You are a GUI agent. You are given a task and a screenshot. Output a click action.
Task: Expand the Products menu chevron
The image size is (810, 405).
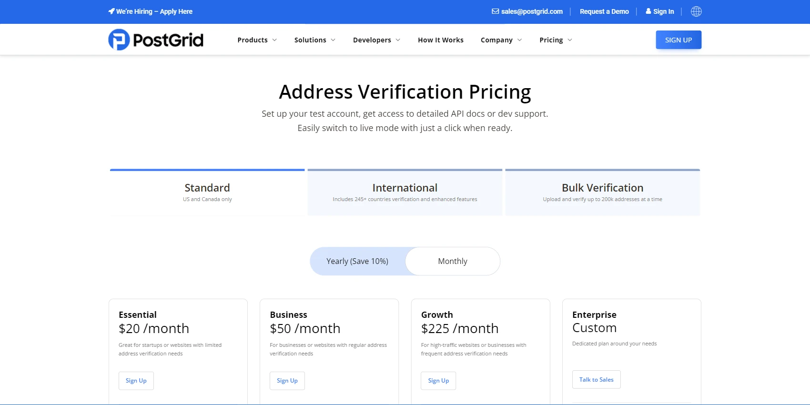tap(274, 40)
